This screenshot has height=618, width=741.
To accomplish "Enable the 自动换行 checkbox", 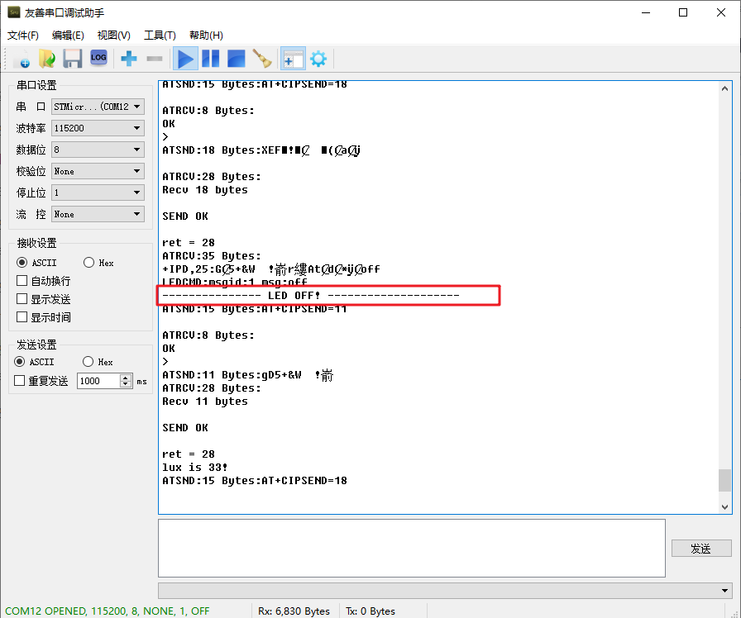I will tap(22, 281).
